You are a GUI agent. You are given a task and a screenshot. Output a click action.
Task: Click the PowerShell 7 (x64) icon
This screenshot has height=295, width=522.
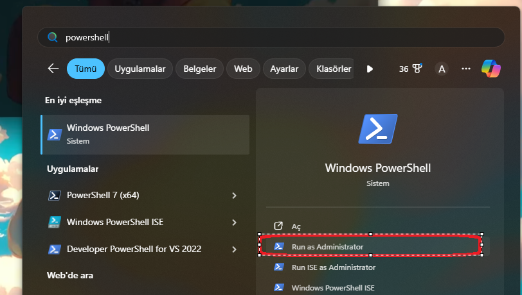(x=55, y=196)
